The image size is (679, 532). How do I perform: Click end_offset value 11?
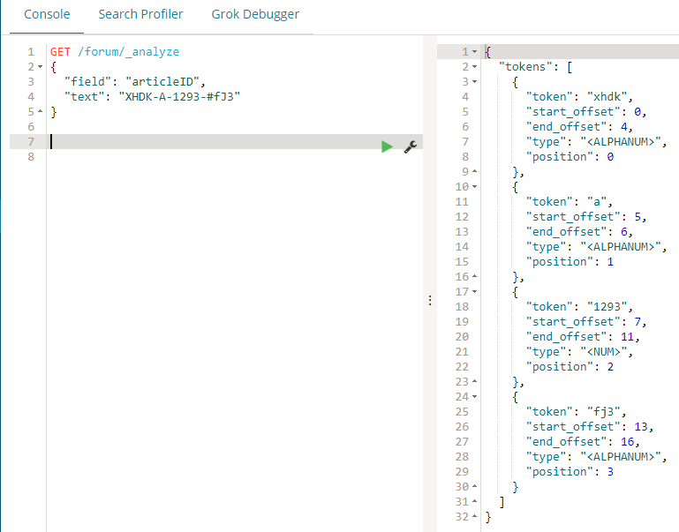[628, 336]
